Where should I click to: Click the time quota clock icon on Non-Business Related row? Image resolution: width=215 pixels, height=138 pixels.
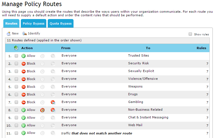coord(42,110)
